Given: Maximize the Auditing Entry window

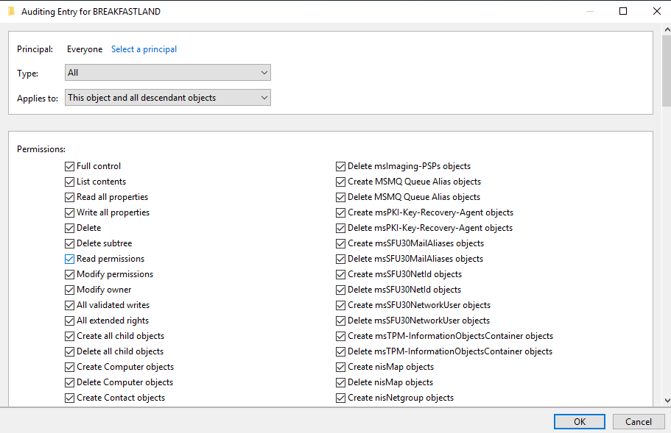Looking at the screenshot, I should pos(623,12).
